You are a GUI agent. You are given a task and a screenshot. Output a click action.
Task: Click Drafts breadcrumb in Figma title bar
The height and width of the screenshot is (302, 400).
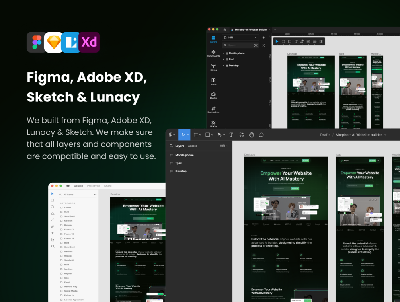pos(325,135)
